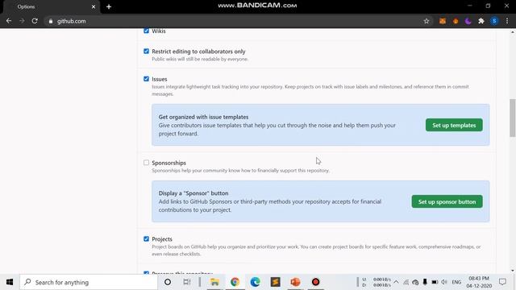Click the orange circle extension icon

[x=456, y=21]
